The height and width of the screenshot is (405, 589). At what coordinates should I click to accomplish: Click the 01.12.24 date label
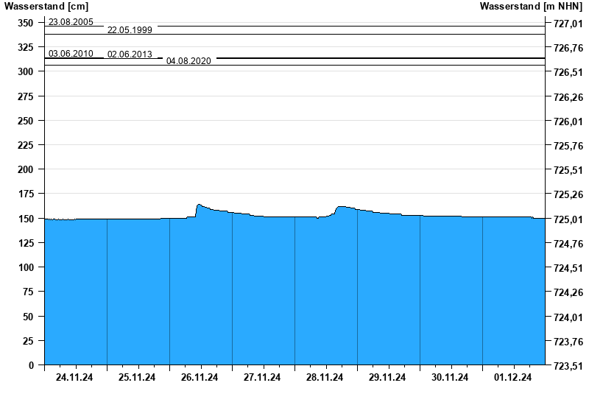[512, 378]
